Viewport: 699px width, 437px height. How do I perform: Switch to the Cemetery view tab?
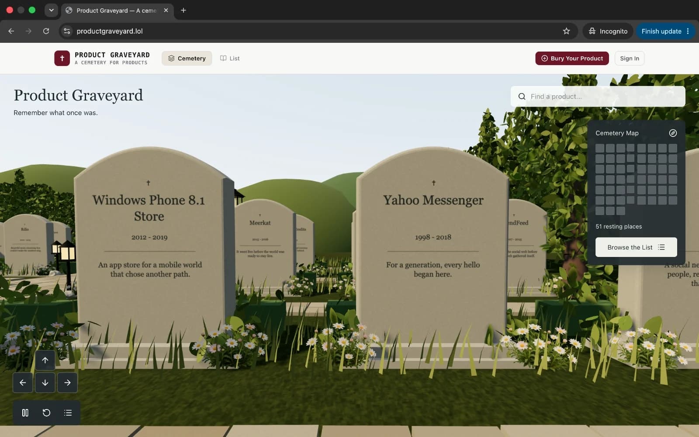pyautogui.click(x=187, y=58)
